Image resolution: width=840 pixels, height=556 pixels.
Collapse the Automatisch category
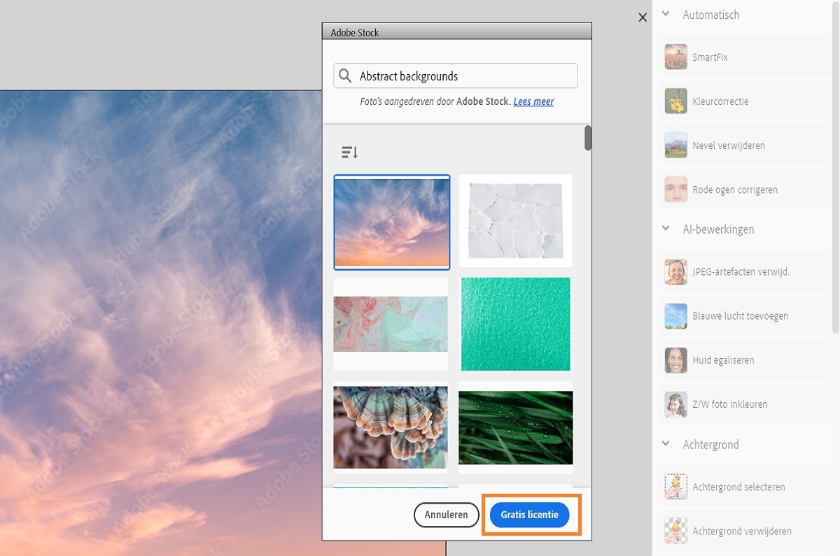tap(664, 14)
